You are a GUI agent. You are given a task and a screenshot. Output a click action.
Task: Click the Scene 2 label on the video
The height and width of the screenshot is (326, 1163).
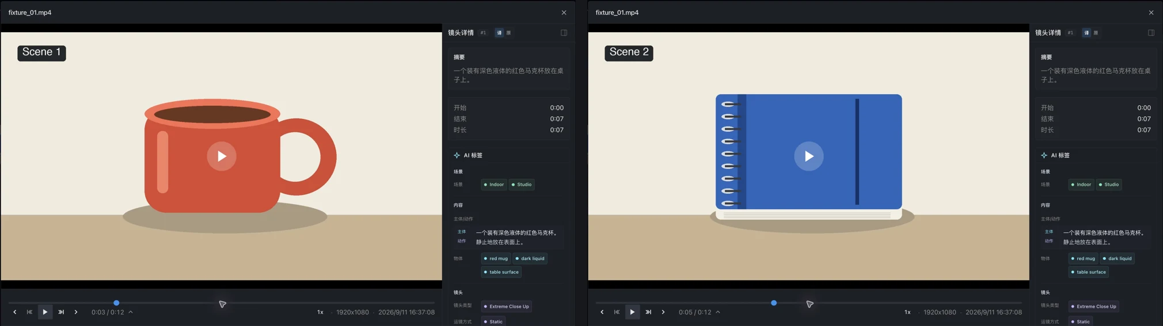pyautogui.click(x=629, y=53)
